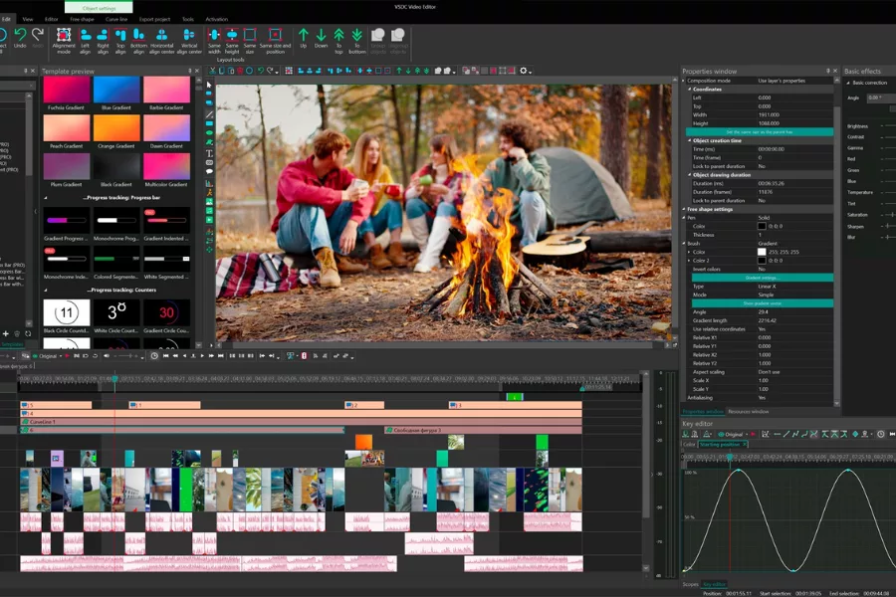Image resolution: width=896 pixels, height=597 pixels.
Task: Click the Top align icon
Action: click(x=120, y=36)
